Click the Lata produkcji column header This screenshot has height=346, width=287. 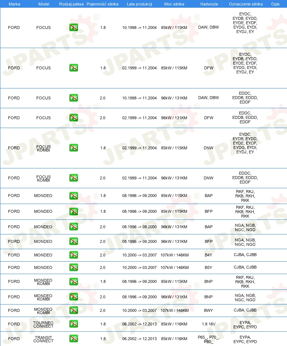139,4
